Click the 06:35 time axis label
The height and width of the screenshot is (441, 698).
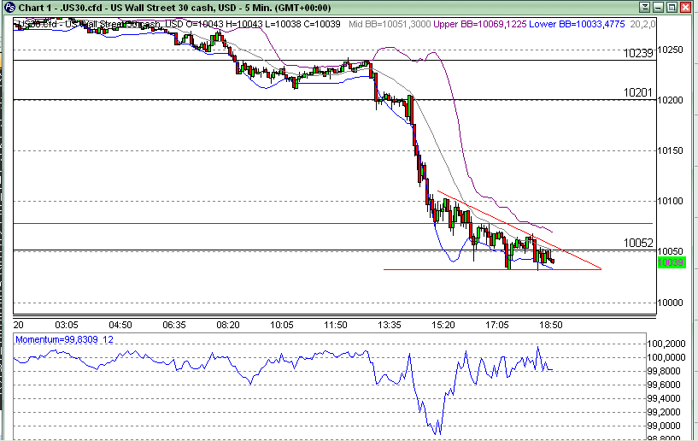point(174,325)
